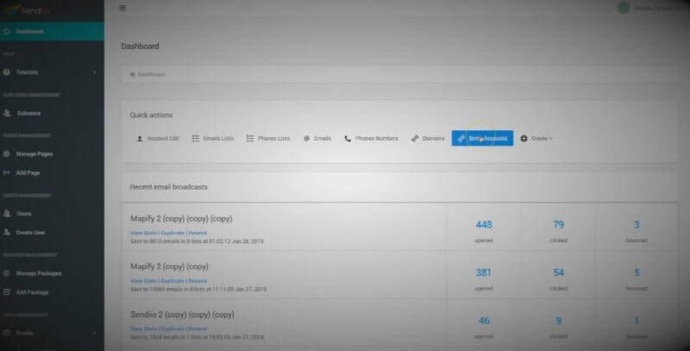690x351 pixels.
Task: Expand the Emails sidebar submenu arrow
Action: coord(94,333)
